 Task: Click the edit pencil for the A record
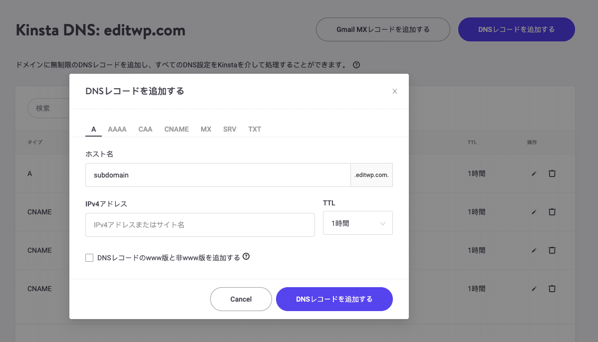(534, 173)
